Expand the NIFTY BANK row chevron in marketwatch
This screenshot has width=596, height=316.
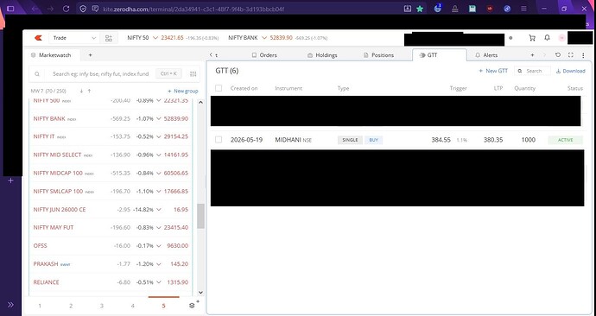point(159,118)
